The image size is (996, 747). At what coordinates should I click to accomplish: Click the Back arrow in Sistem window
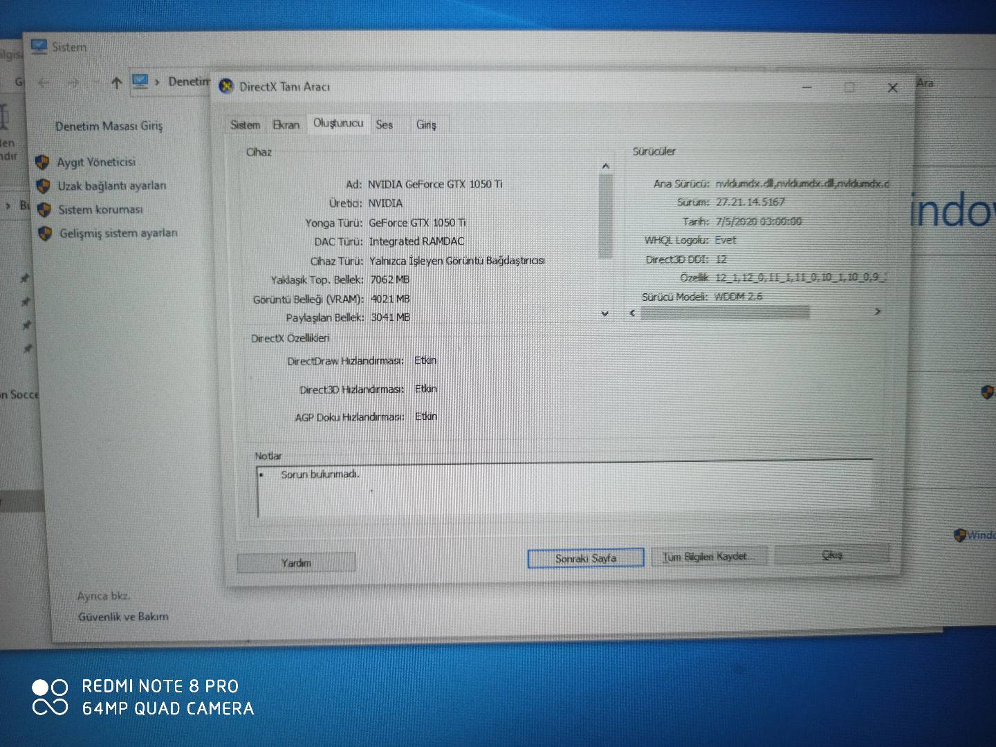coord(44,83)
